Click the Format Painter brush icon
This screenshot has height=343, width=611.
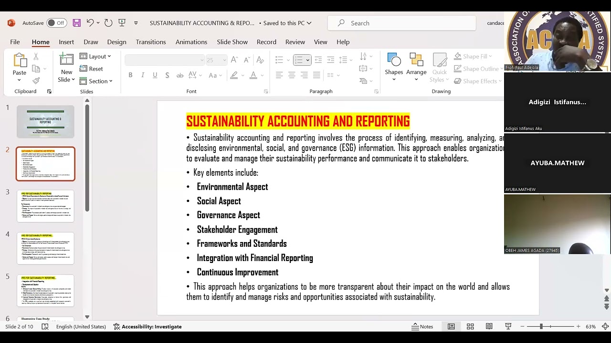(36, 81)
